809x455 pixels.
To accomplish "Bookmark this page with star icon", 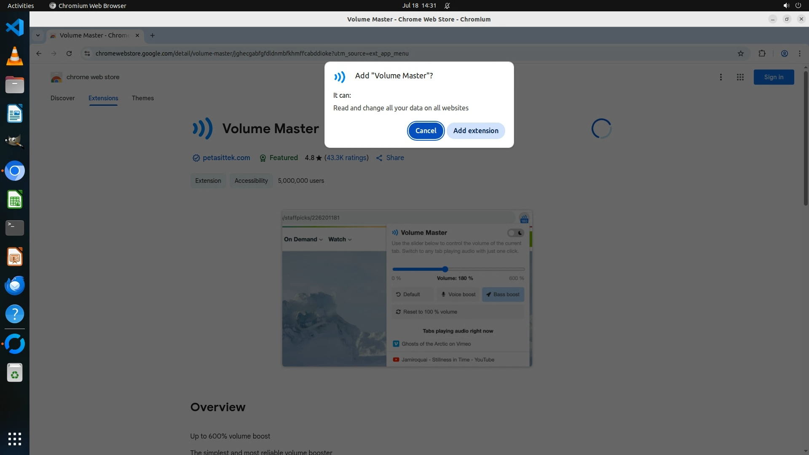I will click(741, 54).
